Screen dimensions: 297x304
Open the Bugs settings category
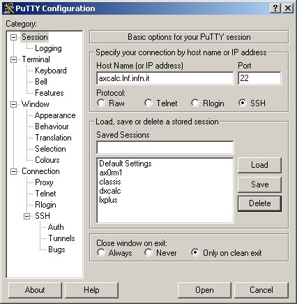tap(56, 249)
